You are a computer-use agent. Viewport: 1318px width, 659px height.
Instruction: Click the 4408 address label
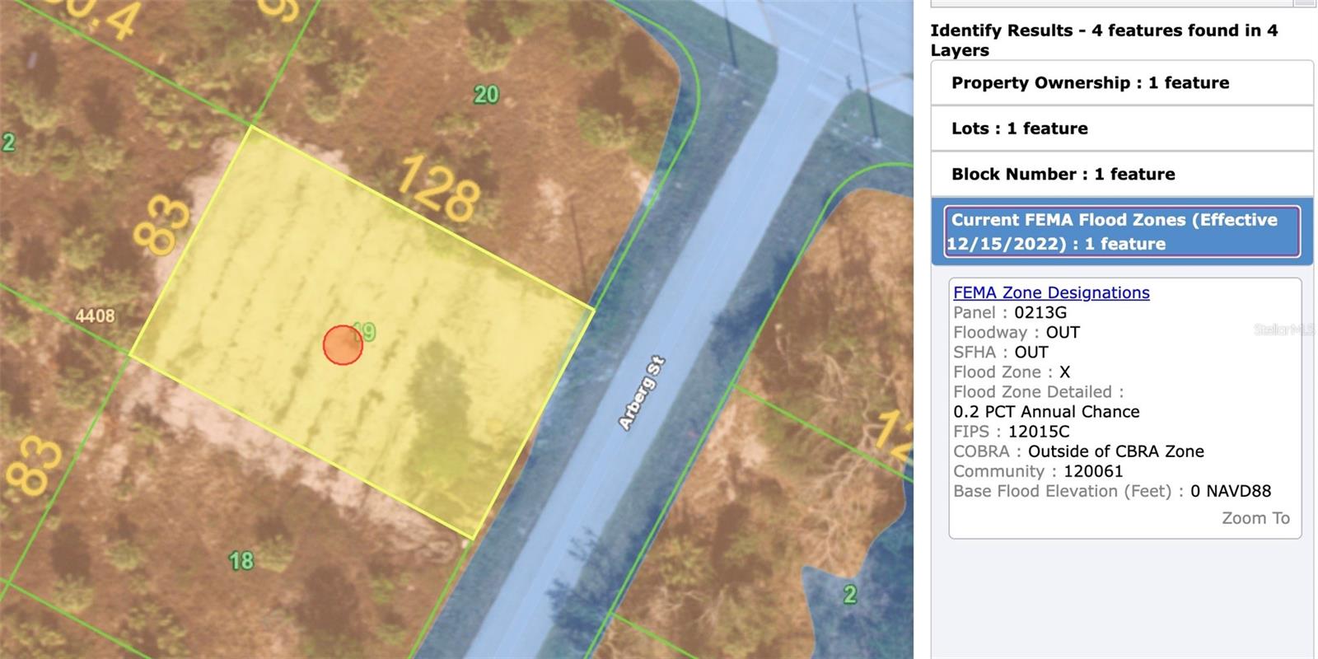95,315
